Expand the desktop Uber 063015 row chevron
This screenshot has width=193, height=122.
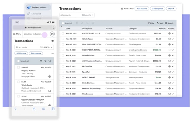click(x=173, y=44)
